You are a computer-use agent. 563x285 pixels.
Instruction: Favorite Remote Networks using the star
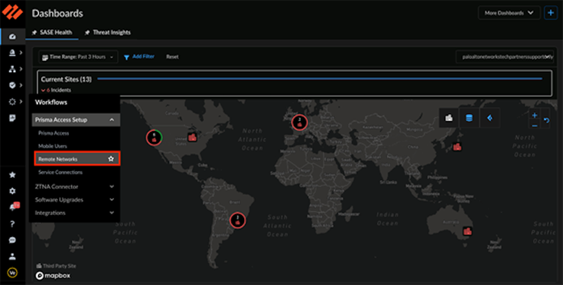coord(111,159)
